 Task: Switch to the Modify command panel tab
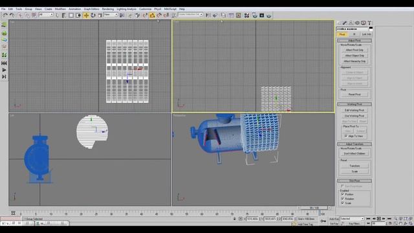pos(345,23)
